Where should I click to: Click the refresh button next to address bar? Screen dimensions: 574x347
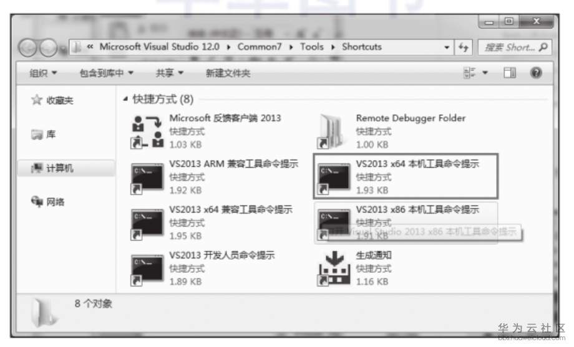(x=464, y=47)
